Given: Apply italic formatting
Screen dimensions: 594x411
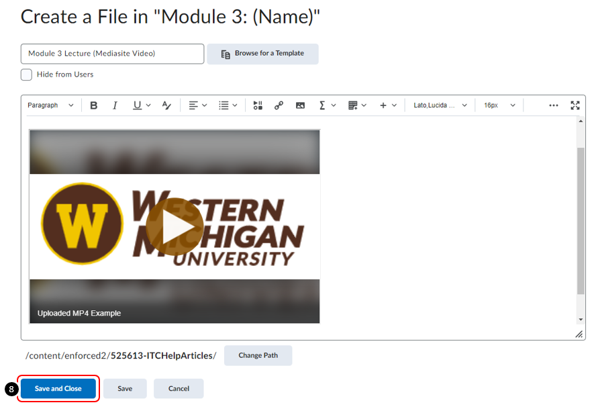Looking at the screenshot, I should [115, 105].
